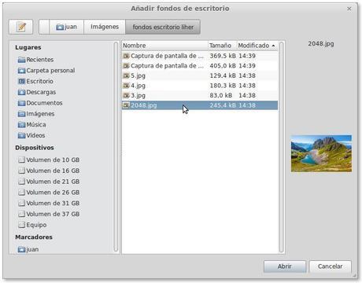Click the 83,0 kB size cell
Viewport: 362px width, 283px height.
[221, 95]
